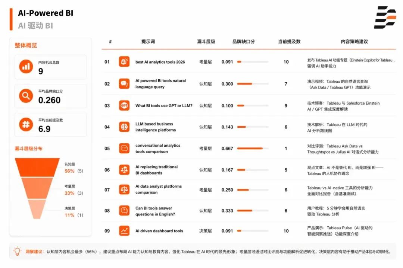403x268 pixels.
Task: Click the score value 0.300
Action: click(x=227, y=84)
